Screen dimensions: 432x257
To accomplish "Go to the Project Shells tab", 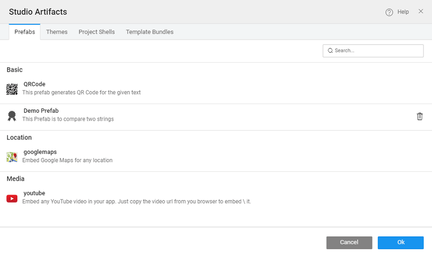I will tap(96, 32).
